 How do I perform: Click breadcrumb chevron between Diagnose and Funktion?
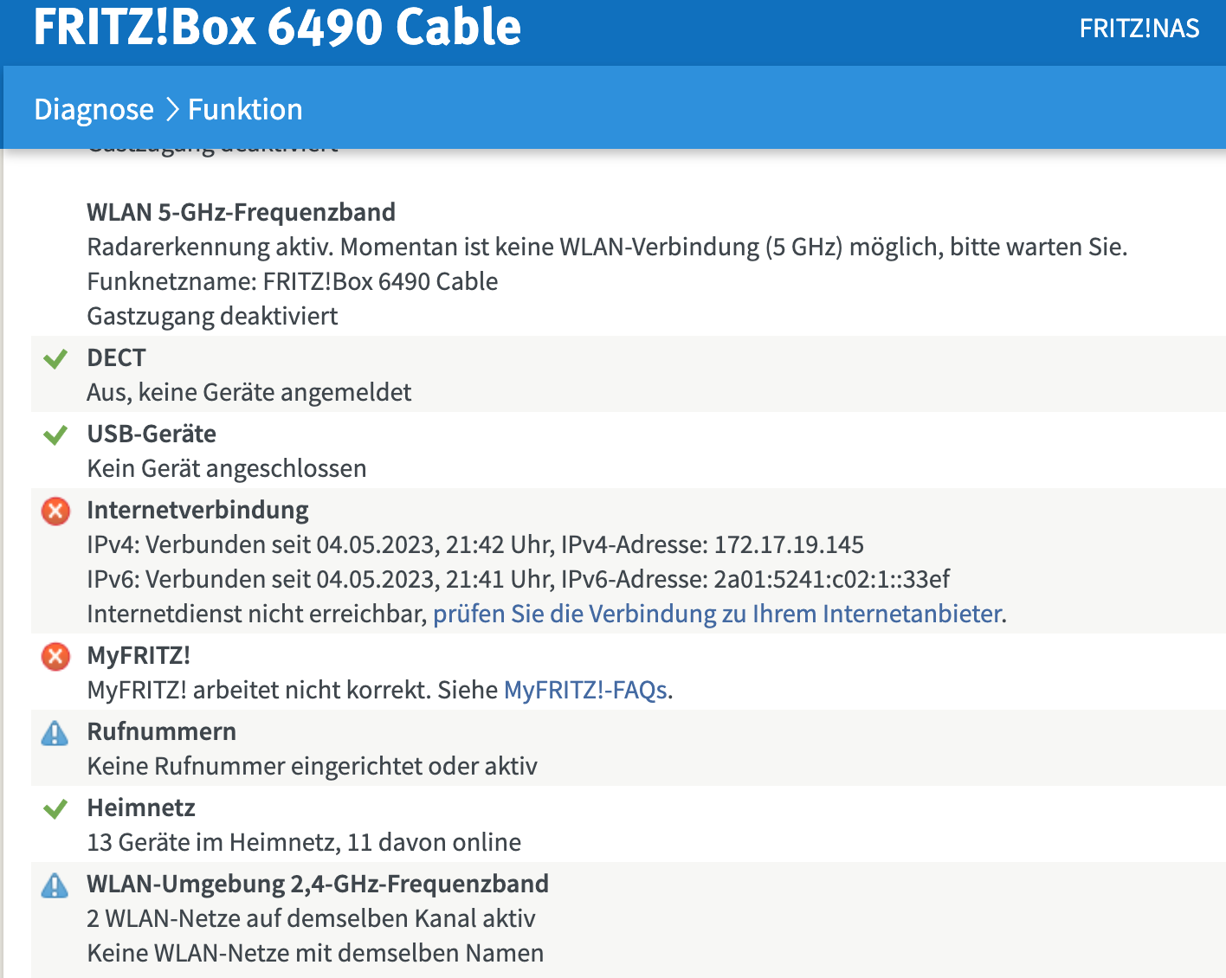(171, 110)
